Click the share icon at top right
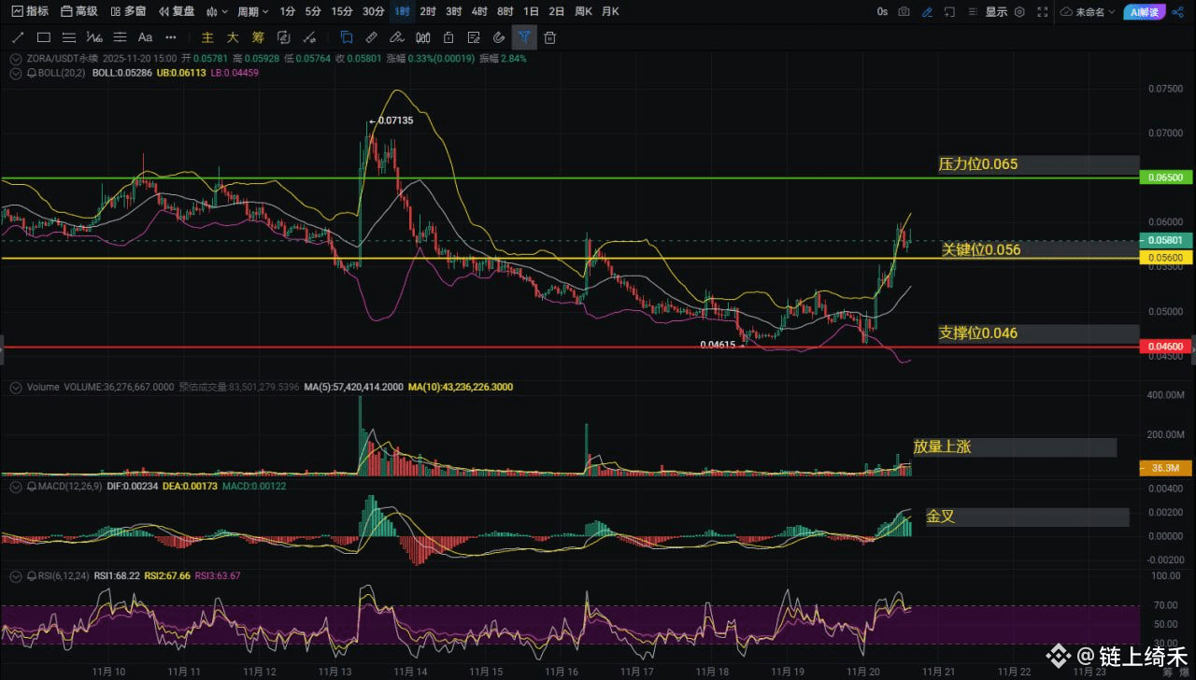The image size is (1196, 680). coord(1176,11)
